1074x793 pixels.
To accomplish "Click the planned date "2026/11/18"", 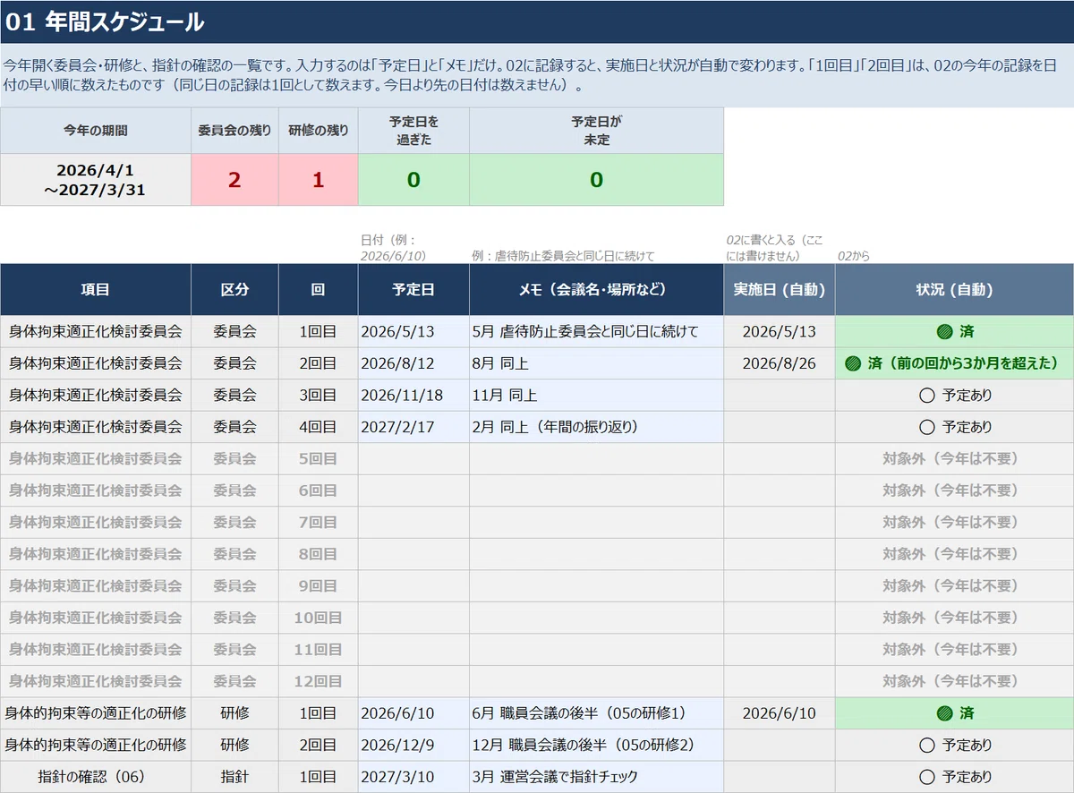I will [x=413, y=395].
